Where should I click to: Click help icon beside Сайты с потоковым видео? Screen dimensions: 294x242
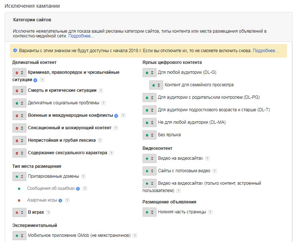(215, 171)
